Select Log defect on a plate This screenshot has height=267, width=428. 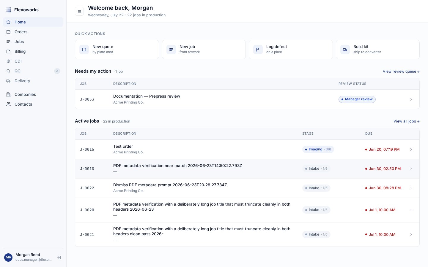click(291, 50)
